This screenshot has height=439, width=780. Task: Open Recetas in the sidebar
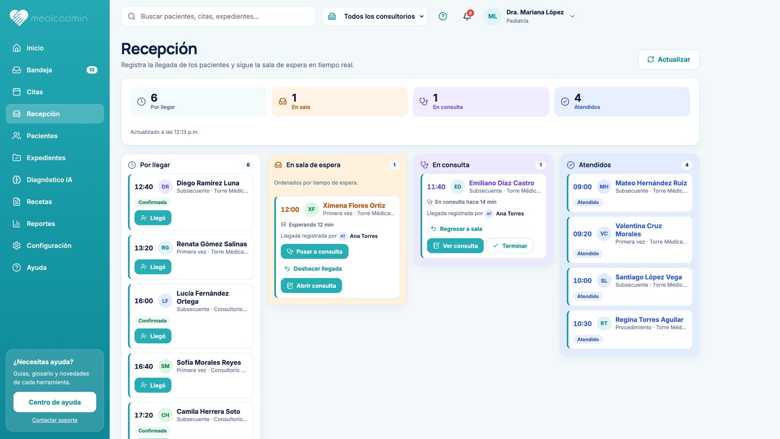tap(55, 202)
